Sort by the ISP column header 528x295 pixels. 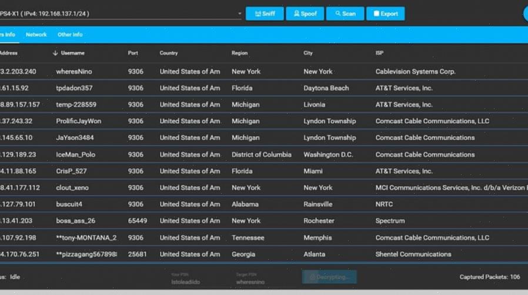pos(380,53)
